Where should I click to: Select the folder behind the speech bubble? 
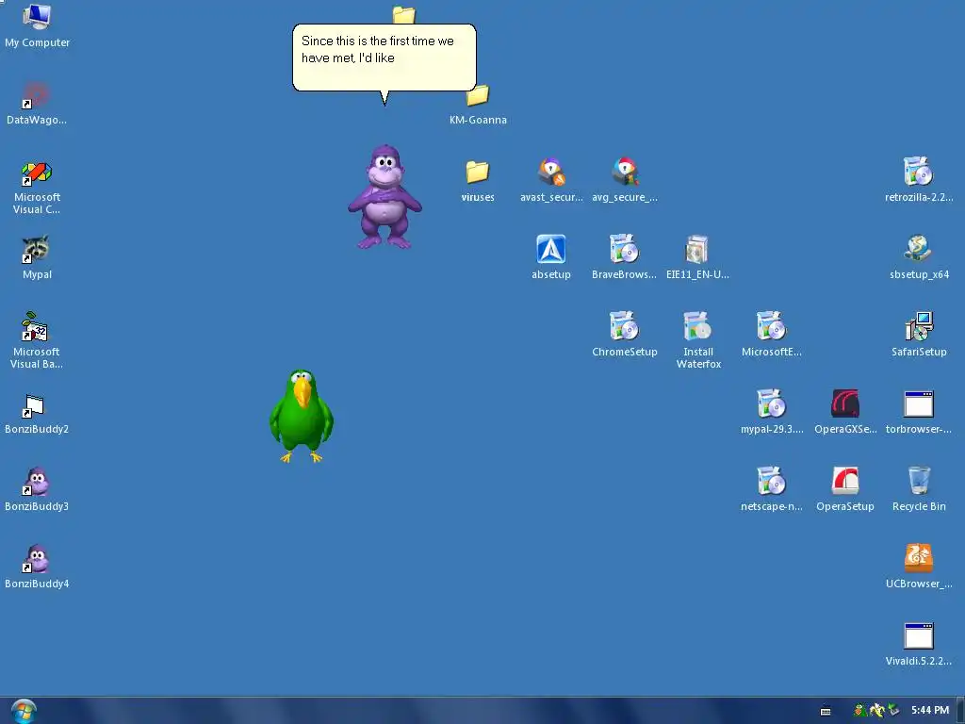pos(404,15)
